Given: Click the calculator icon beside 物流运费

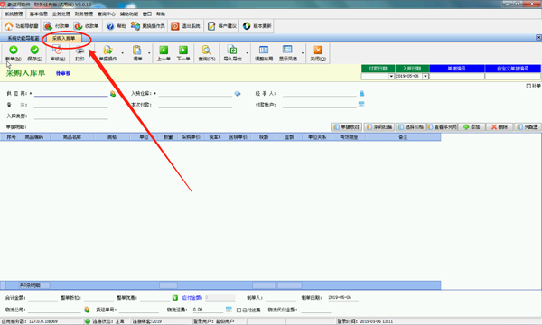Looking at the screenshot, I should click(229, 310).
